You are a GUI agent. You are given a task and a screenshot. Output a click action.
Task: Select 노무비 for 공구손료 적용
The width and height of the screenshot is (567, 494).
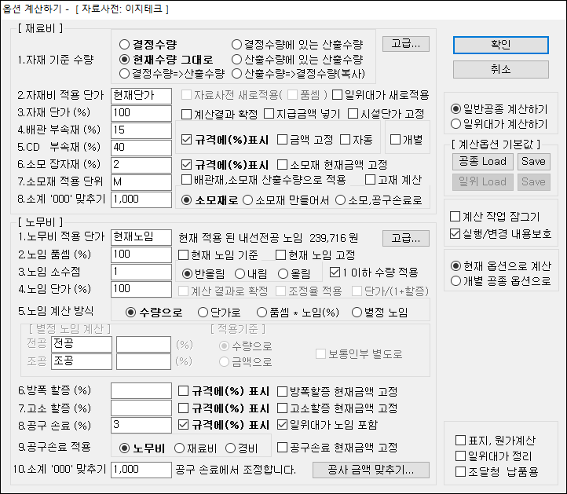(142, 448)
